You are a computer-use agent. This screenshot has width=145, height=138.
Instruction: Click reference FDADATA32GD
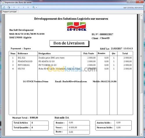click(x=25, y=61)
